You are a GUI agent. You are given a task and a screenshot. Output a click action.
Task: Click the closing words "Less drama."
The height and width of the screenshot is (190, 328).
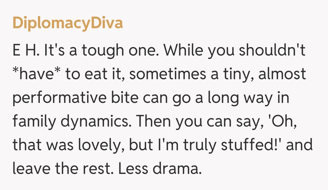[x=160, y=169]
